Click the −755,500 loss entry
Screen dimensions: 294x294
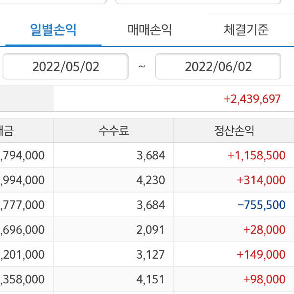[261, 205]
